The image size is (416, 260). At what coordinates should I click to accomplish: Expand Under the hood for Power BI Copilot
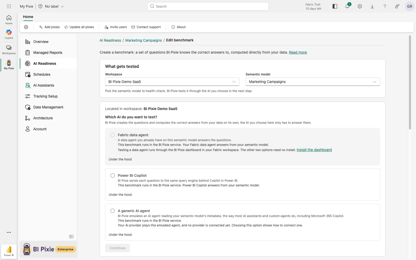120,195
